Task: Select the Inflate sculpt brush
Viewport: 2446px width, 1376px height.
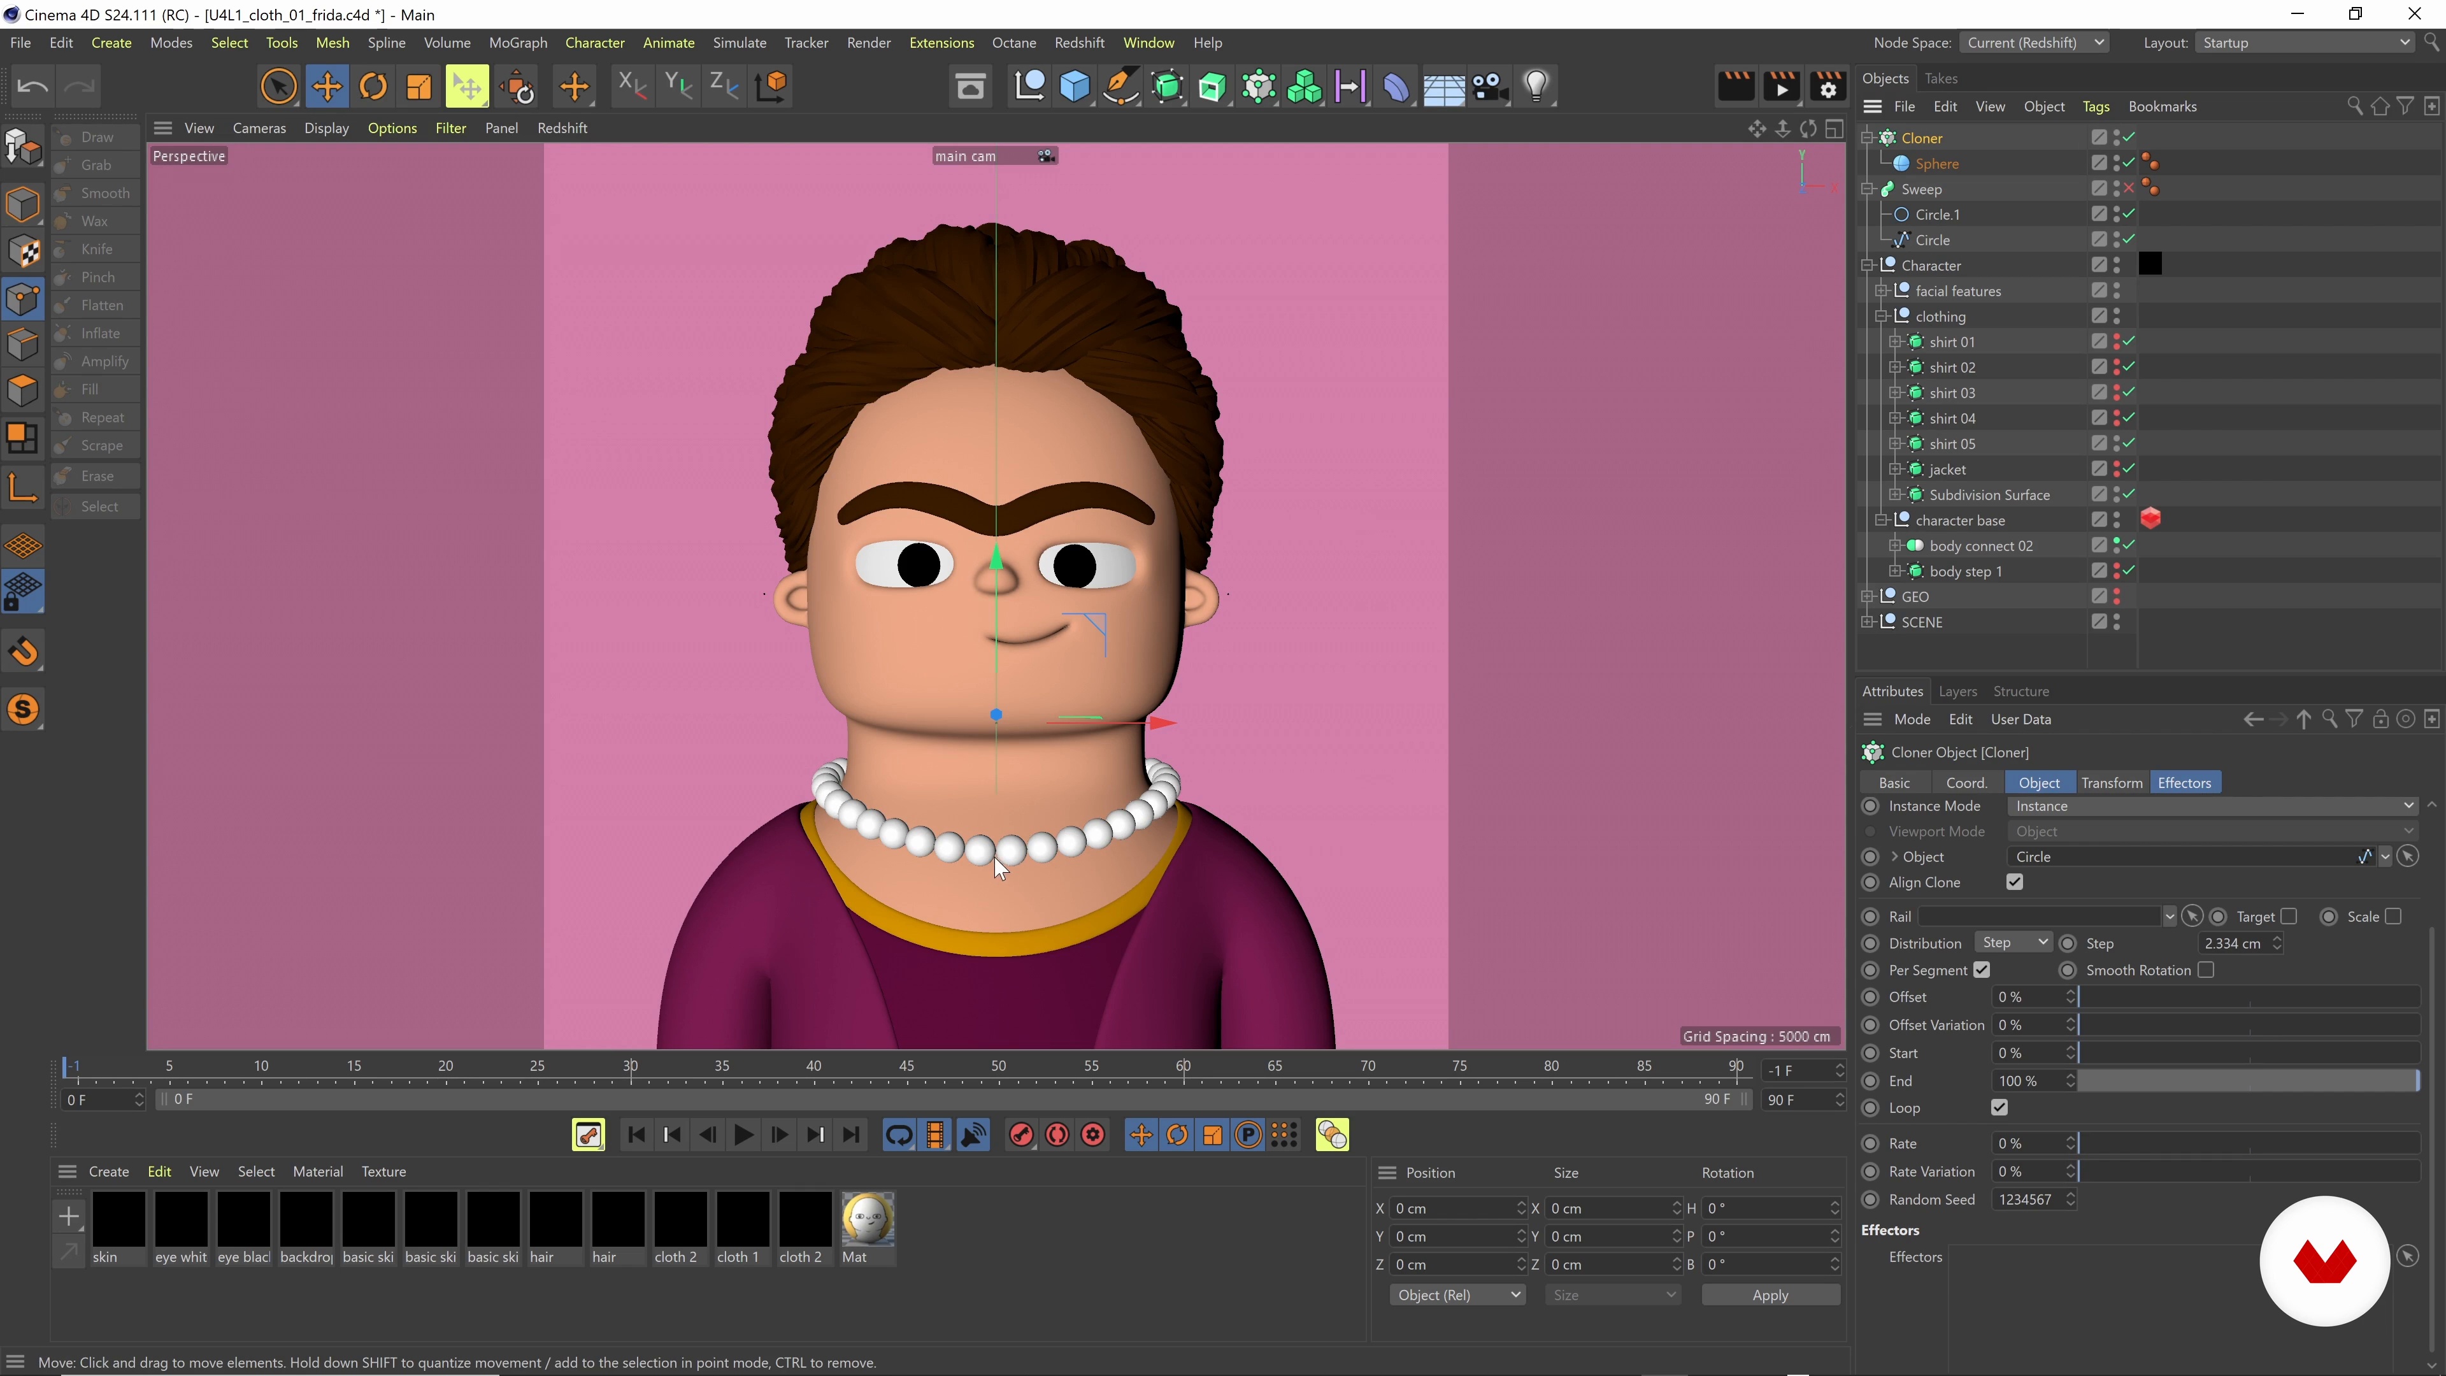Action: click(95, 333)
